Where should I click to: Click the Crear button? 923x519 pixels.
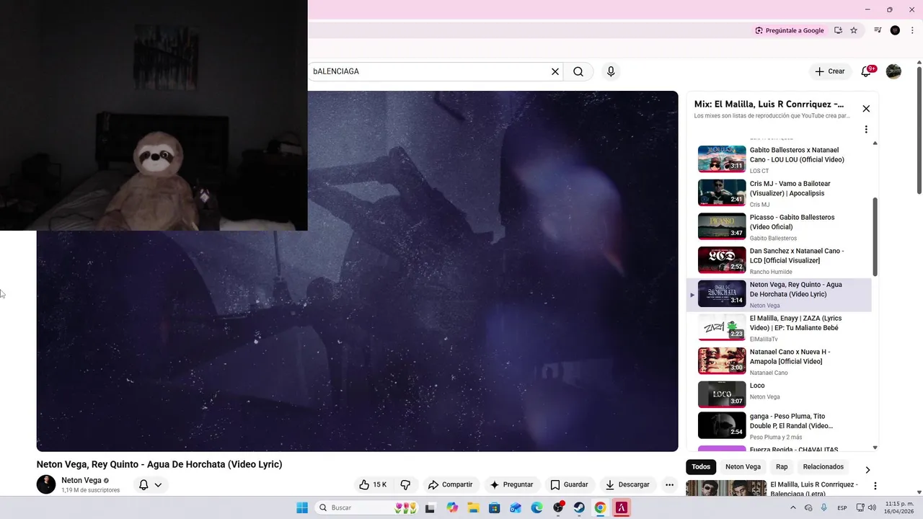pyautogui.click(x=830, y=71)
